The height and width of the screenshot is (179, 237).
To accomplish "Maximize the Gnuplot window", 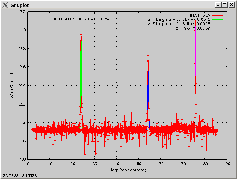I will pyautogui.click(x=225, y=5).
